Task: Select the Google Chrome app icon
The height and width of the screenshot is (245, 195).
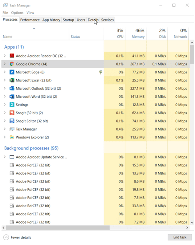Action: (x=12, y=64)
